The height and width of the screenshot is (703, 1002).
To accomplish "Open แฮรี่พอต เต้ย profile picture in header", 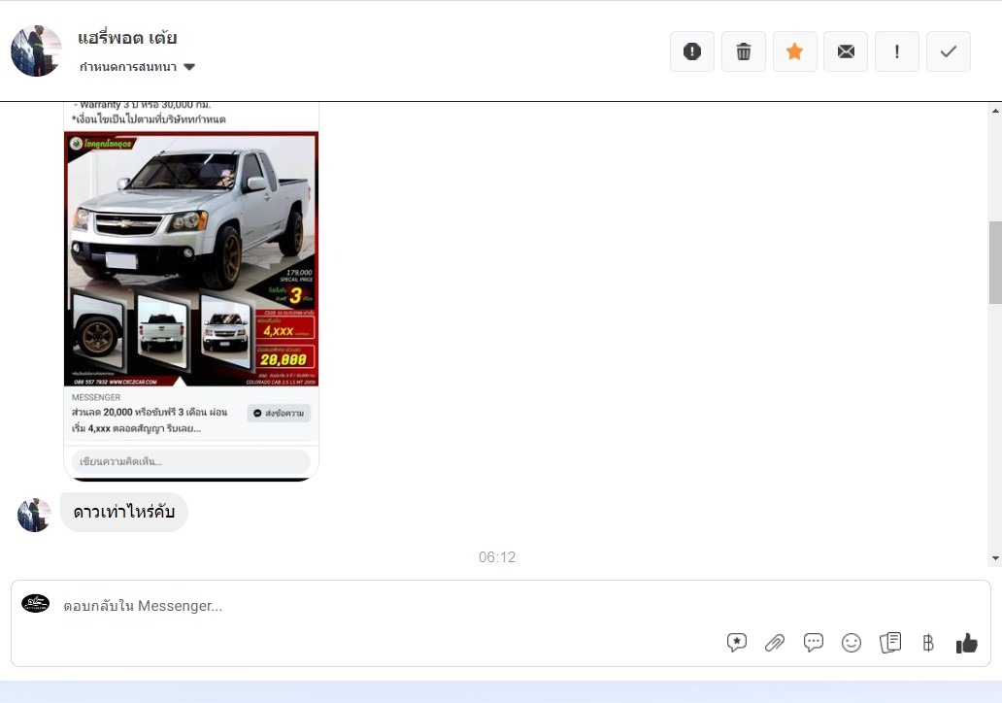I will tap(36, 51).
